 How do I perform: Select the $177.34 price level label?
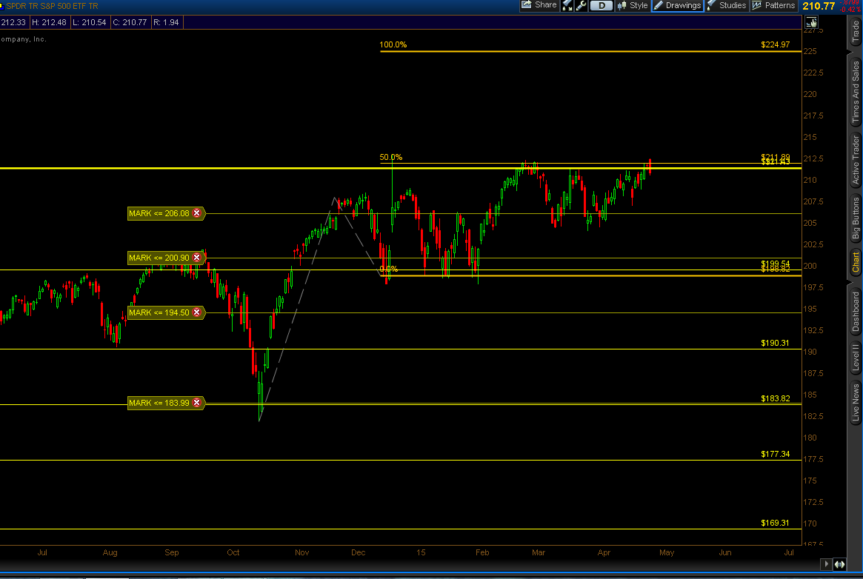point(775,454)
